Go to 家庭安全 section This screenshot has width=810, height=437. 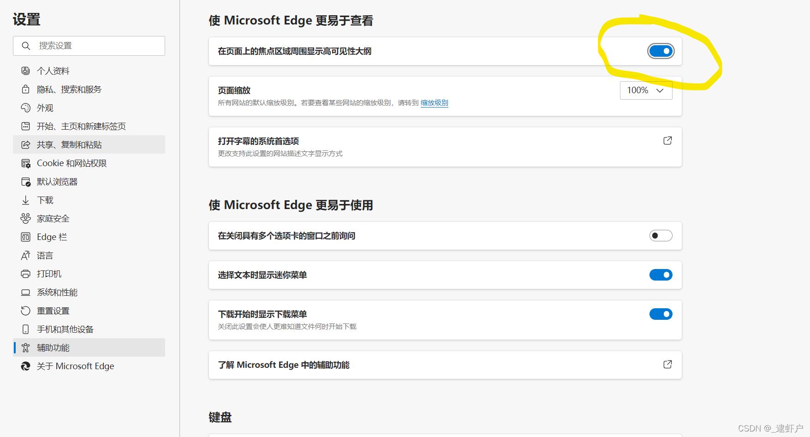89,218
